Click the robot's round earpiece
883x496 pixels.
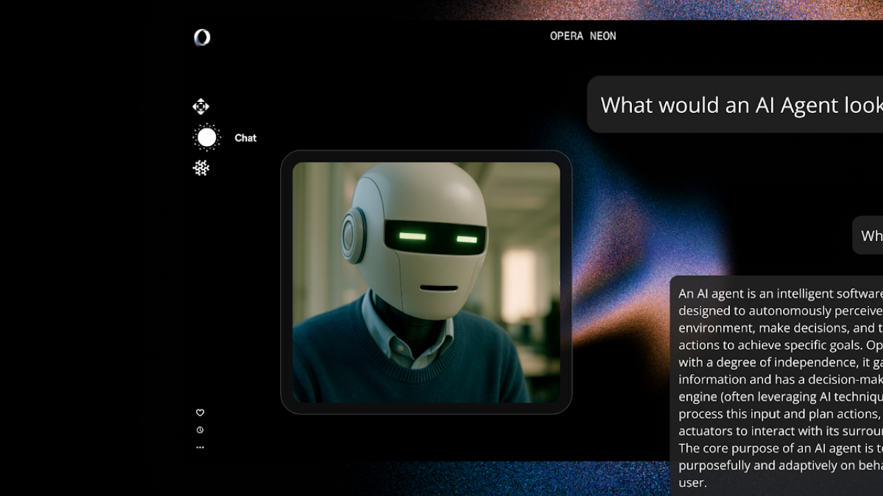[355, 236]
